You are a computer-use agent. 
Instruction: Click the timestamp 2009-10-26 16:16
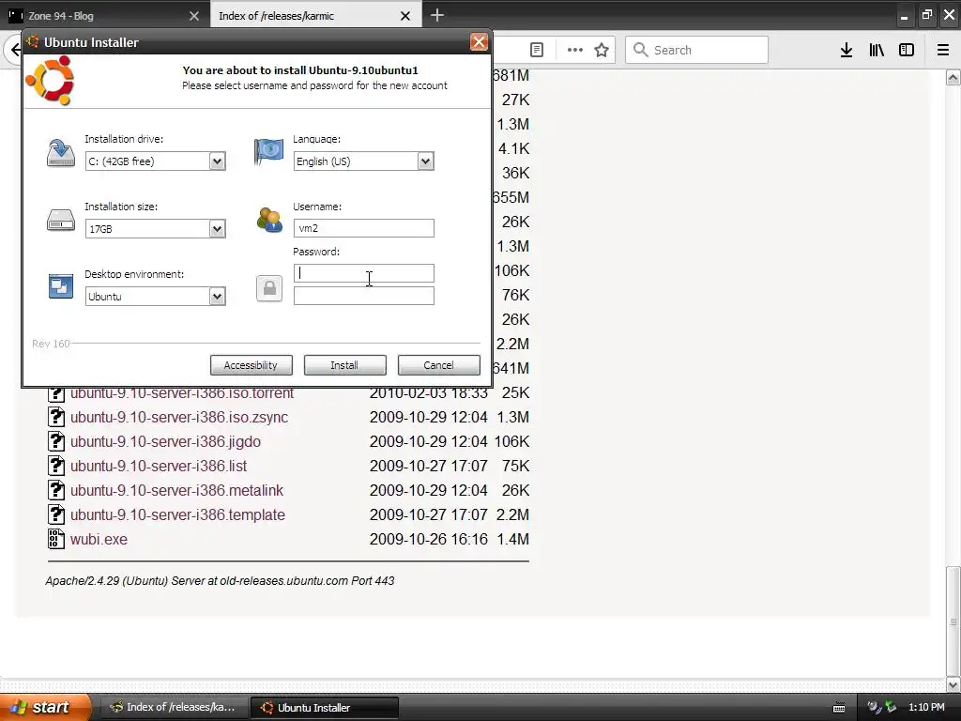pos(428,540)
